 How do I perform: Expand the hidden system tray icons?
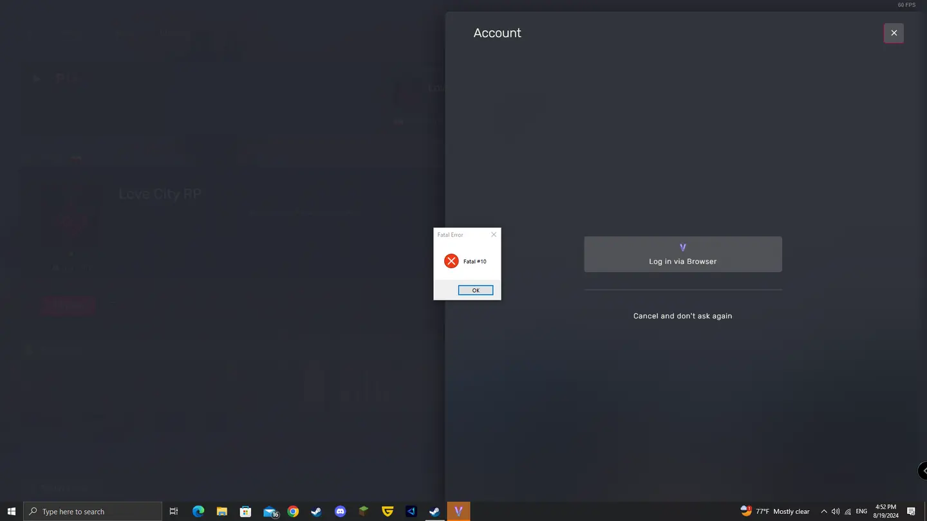pyautogui.click(x=823, y=511)
